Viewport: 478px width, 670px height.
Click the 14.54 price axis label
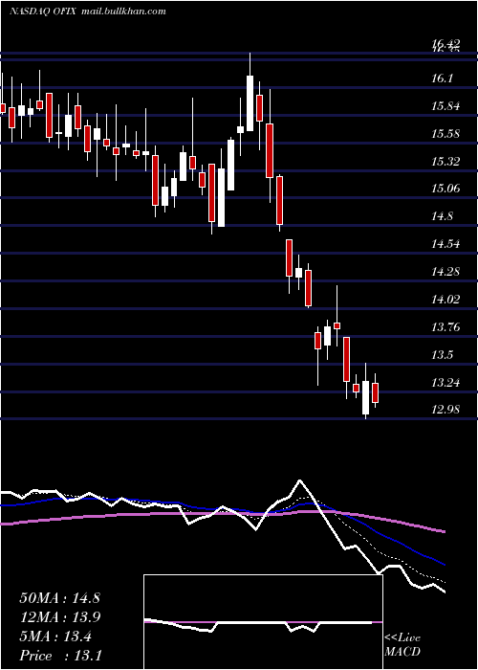(x=445, y=244)
